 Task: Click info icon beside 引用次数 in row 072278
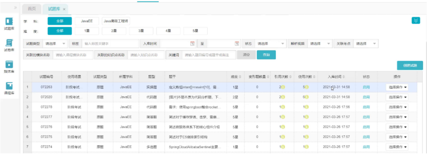pos(282,107)
